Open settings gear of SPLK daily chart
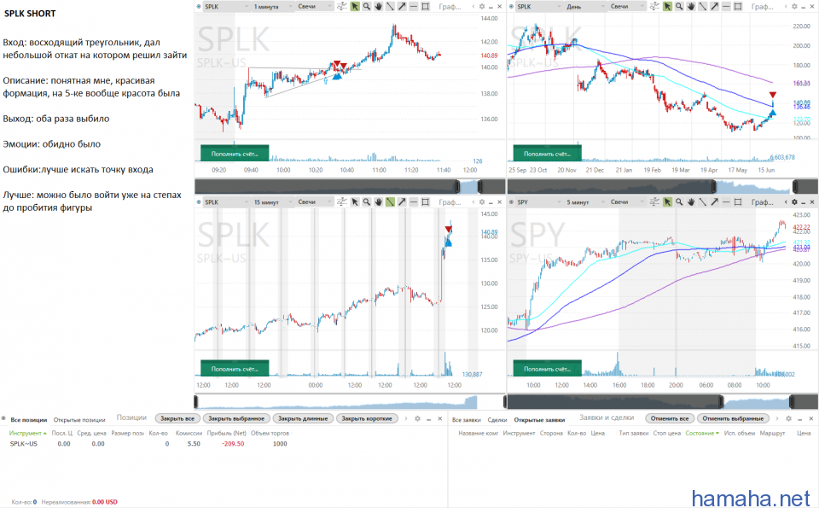The width and height of the screenshot is (819, 508). coord(794,6)
